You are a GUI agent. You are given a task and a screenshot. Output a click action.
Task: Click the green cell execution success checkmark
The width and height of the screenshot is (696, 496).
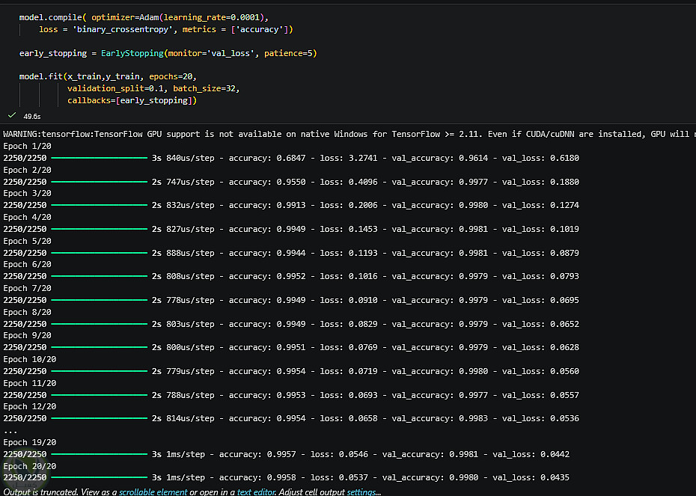pos(12,115)
